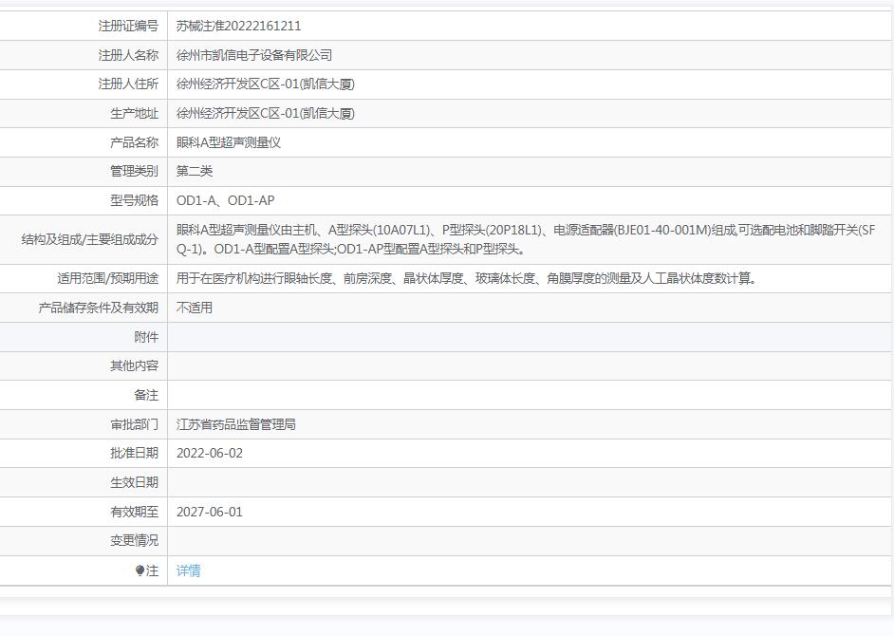Click the 管理类别 label

tap(134, 171)
